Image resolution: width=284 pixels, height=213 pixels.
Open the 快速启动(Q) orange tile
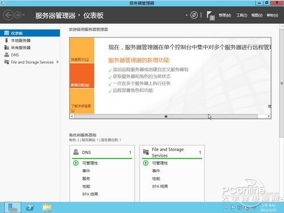tap(82, 51)
